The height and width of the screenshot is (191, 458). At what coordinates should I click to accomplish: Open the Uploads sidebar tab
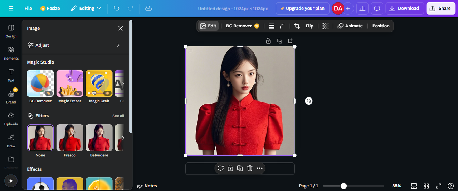11,119
